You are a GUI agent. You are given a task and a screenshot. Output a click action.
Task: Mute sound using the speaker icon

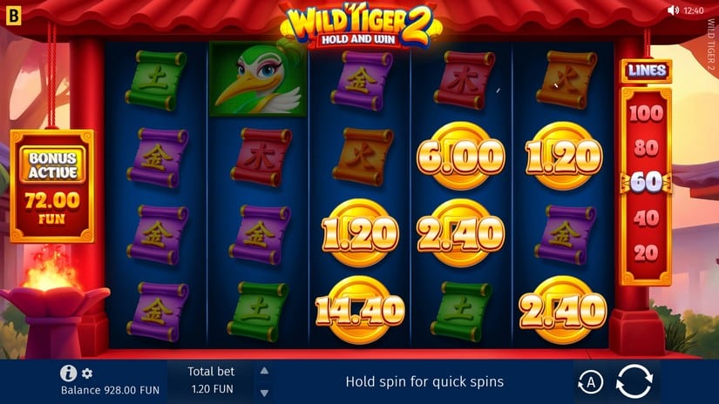(673, 10)
